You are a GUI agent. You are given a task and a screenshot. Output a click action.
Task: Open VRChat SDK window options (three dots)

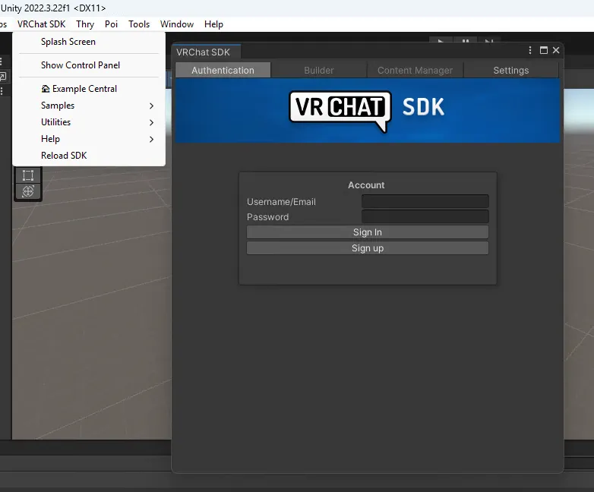530,50
